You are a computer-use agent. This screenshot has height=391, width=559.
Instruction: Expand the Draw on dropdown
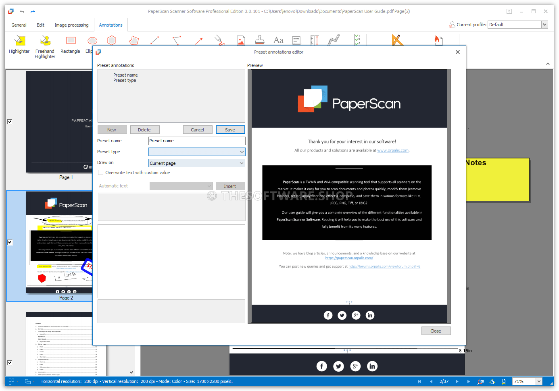197,163
